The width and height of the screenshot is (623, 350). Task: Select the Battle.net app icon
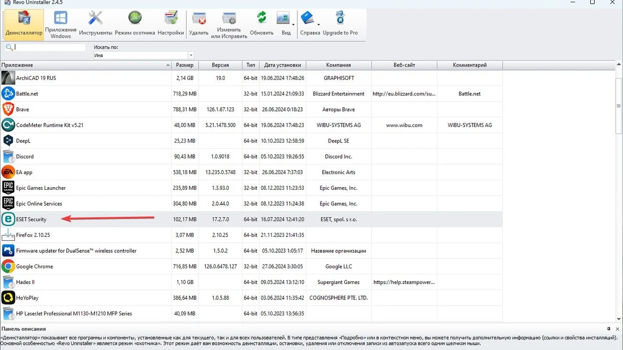pos(8,94)
